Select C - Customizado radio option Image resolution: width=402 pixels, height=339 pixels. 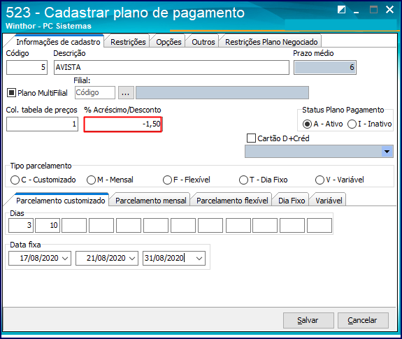15,180
